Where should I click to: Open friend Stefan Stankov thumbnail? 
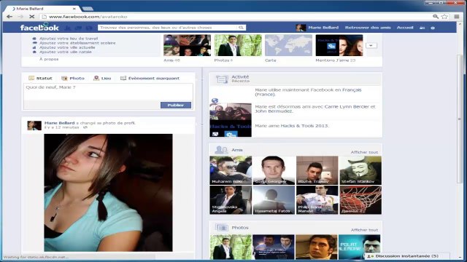point(360,170)
